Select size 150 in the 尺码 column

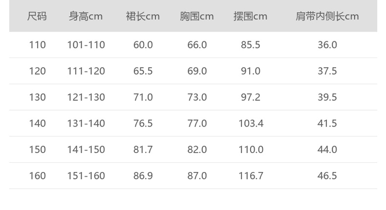37,150
